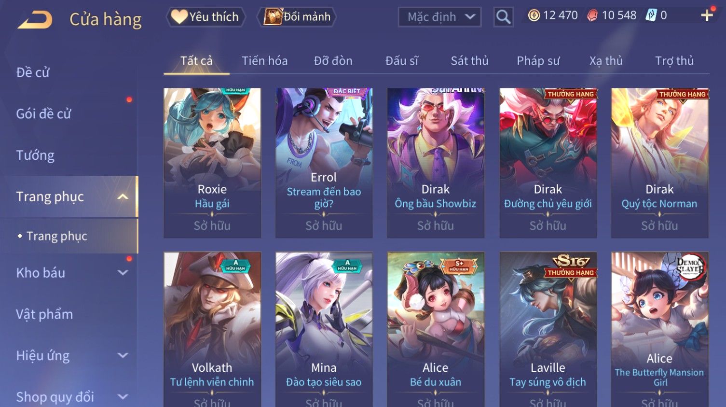Click the back arrow icon
Screen dimensions: 726x407
coord(35,19)
